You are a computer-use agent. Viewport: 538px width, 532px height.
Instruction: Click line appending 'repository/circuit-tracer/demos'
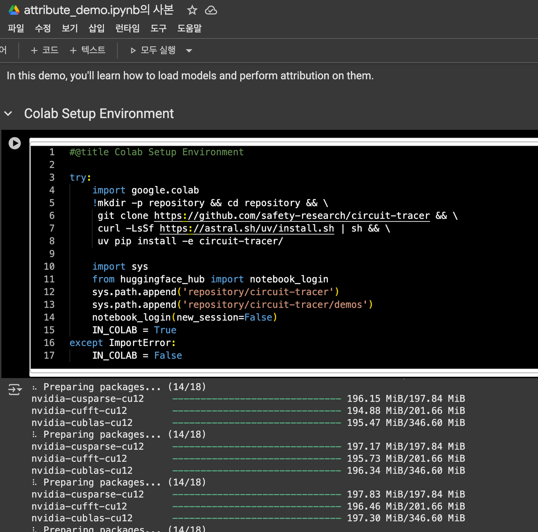(232, 305)
